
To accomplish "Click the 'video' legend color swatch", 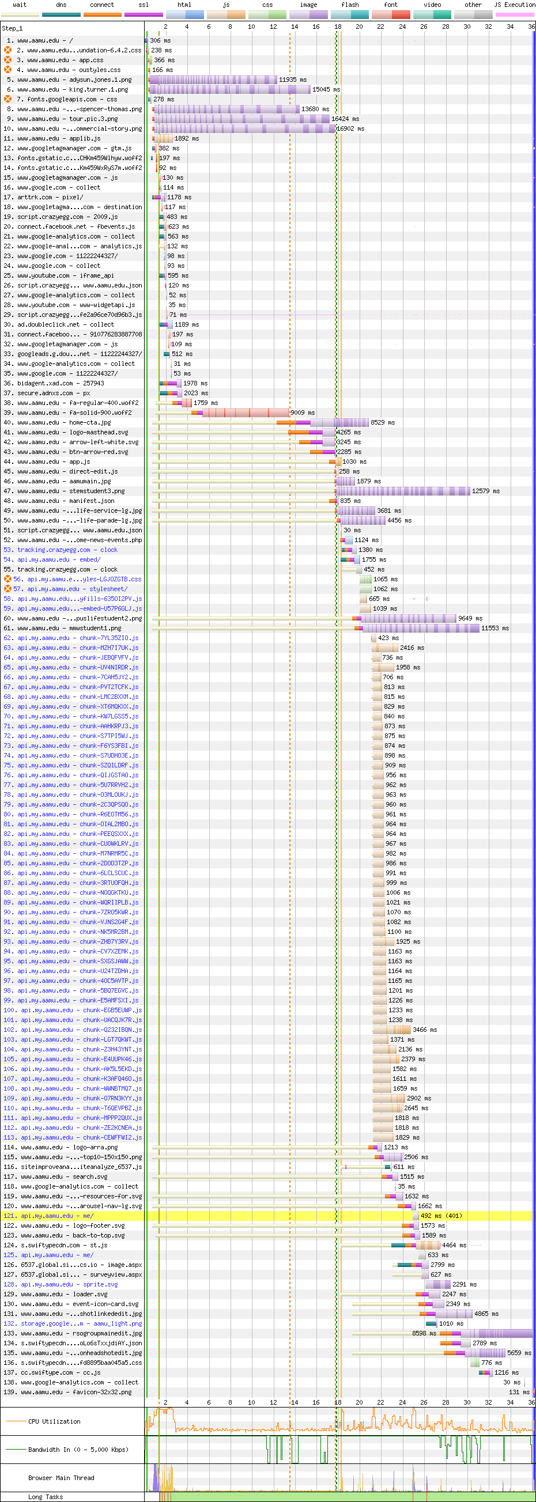I will click(x=432, y=14).
